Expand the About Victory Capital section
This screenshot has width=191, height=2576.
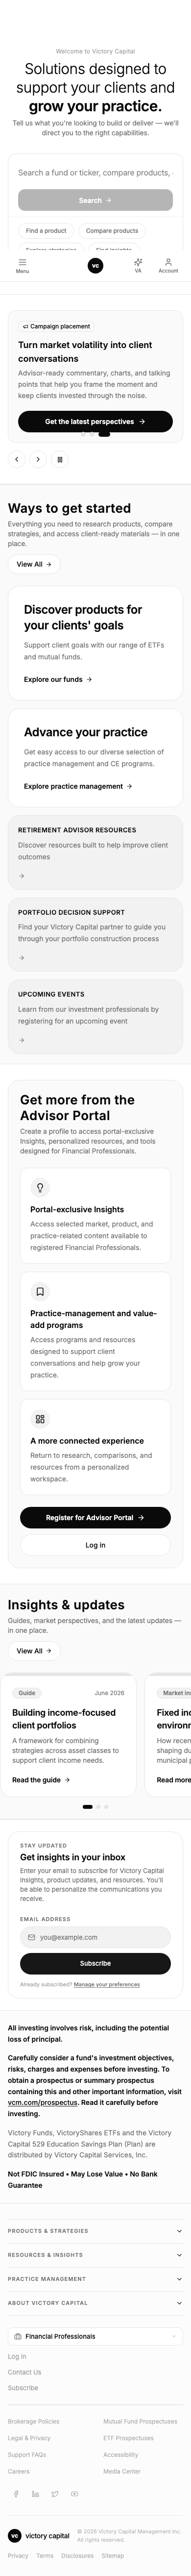95,2302
